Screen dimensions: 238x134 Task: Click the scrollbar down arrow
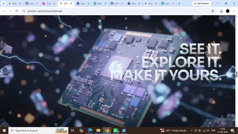237,125
